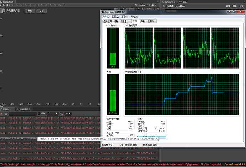This screenshot has height=167, width=246.
Task: Click 回退 button in inspector header
Action: (x=235, y=6)
